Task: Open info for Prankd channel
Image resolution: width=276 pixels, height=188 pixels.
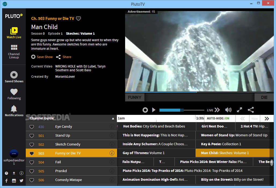Action: click(x=112, y=171)
